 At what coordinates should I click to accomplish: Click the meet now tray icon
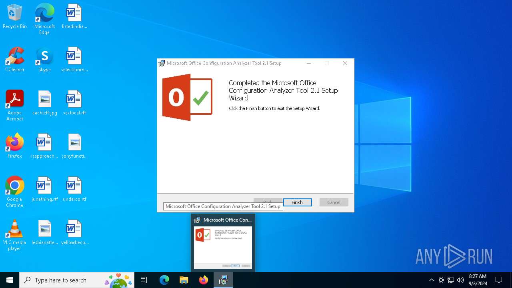tap(441, 280)
